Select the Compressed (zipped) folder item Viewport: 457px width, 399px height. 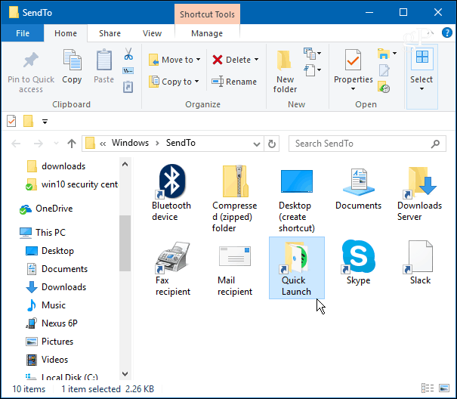pos(235,198)
